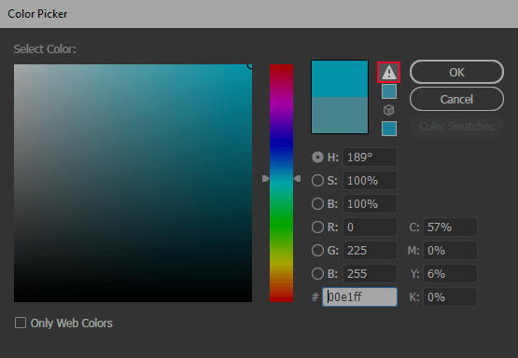Click the left hue slider arrow handle
518x358 pixels.
(x=266, y=178)
